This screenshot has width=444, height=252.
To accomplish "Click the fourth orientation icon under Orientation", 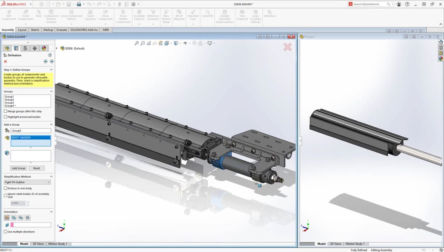I will [x=27, y=218].
